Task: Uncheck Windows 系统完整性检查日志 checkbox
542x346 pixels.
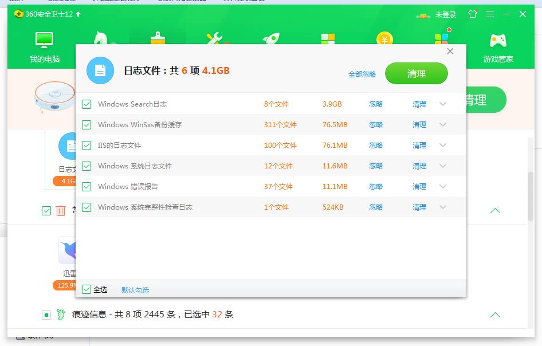Action: [87, 207]
